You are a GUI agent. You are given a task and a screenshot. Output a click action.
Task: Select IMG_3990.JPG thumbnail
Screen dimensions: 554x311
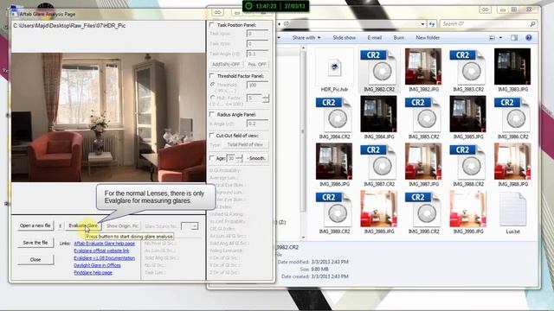[468, 209]
